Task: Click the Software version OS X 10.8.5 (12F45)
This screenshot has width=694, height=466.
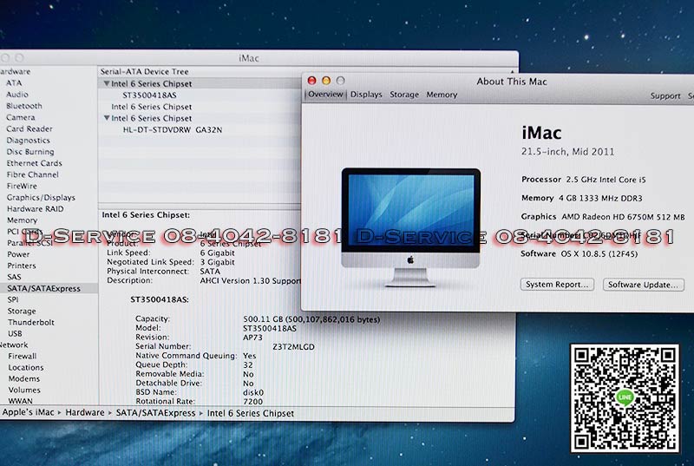Action: click(x=599, y=254)
